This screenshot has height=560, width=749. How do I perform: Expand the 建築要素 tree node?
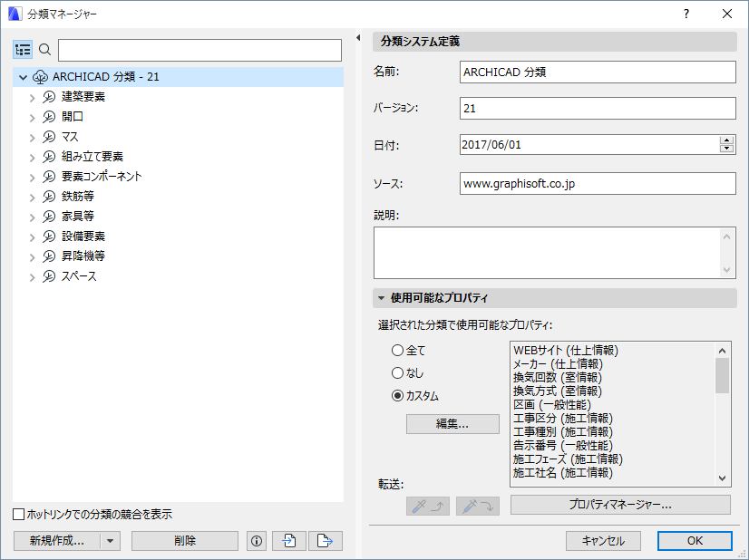coord(33,96)
